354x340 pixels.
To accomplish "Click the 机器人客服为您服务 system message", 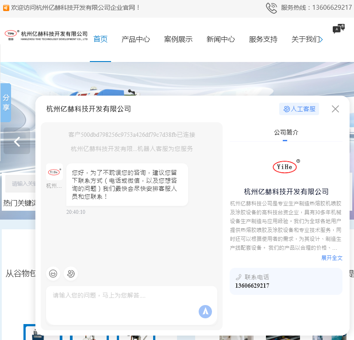I will 131,149.
